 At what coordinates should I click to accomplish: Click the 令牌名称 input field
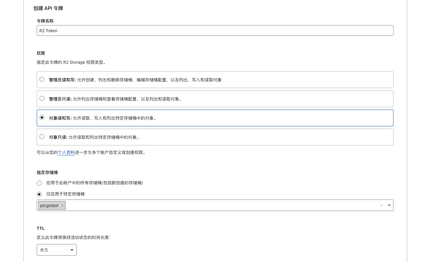click(x=215, y=31)
